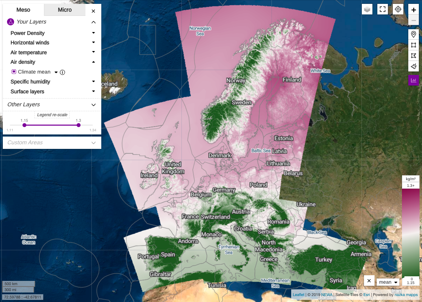The width and height of the screenshot is (422, 302).
Task: Toggle fullscreen map view
Action: pyautogui.click(x=383, y=10)
